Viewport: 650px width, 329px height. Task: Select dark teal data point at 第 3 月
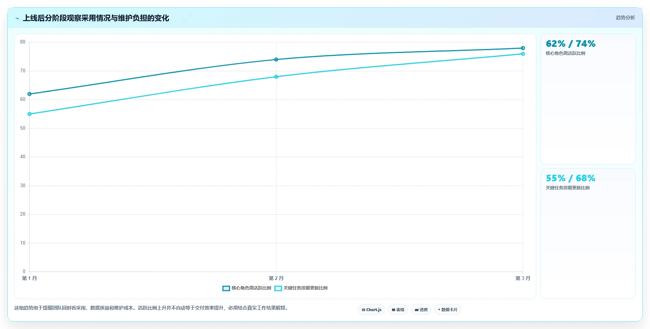click(523, 48)
